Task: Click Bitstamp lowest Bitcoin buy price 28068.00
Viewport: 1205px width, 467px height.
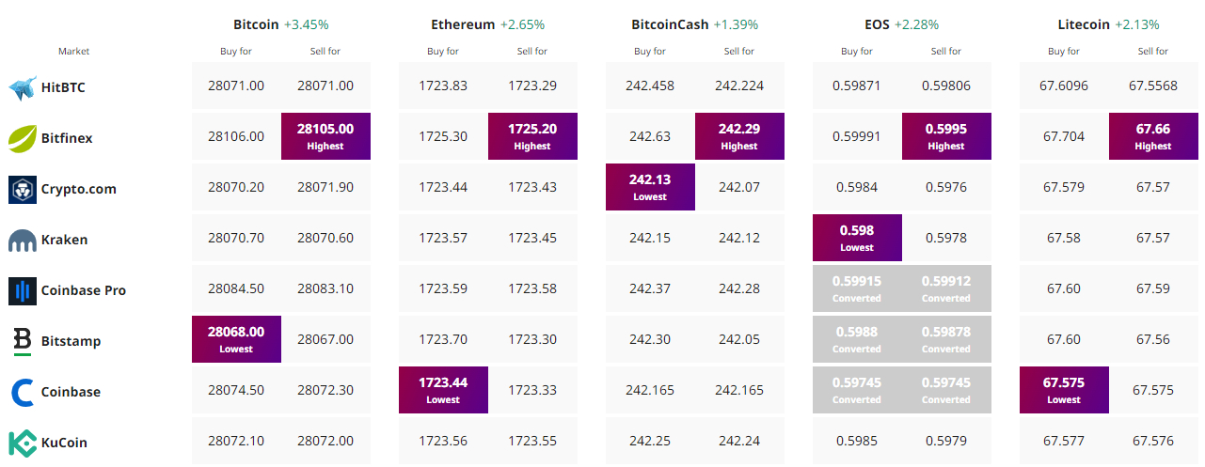Action: [236, 339]
